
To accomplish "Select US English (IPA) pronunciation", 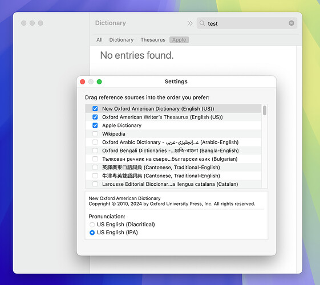I will 92,233.
